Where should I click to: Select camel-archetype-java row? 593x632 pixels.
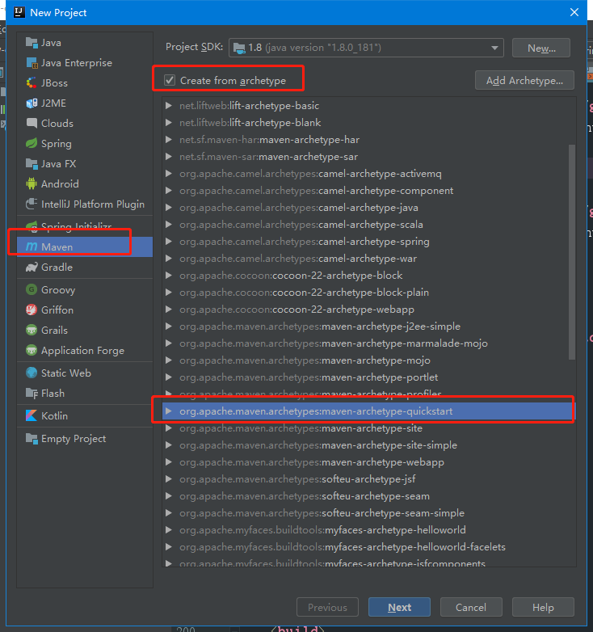pos(369,207)
